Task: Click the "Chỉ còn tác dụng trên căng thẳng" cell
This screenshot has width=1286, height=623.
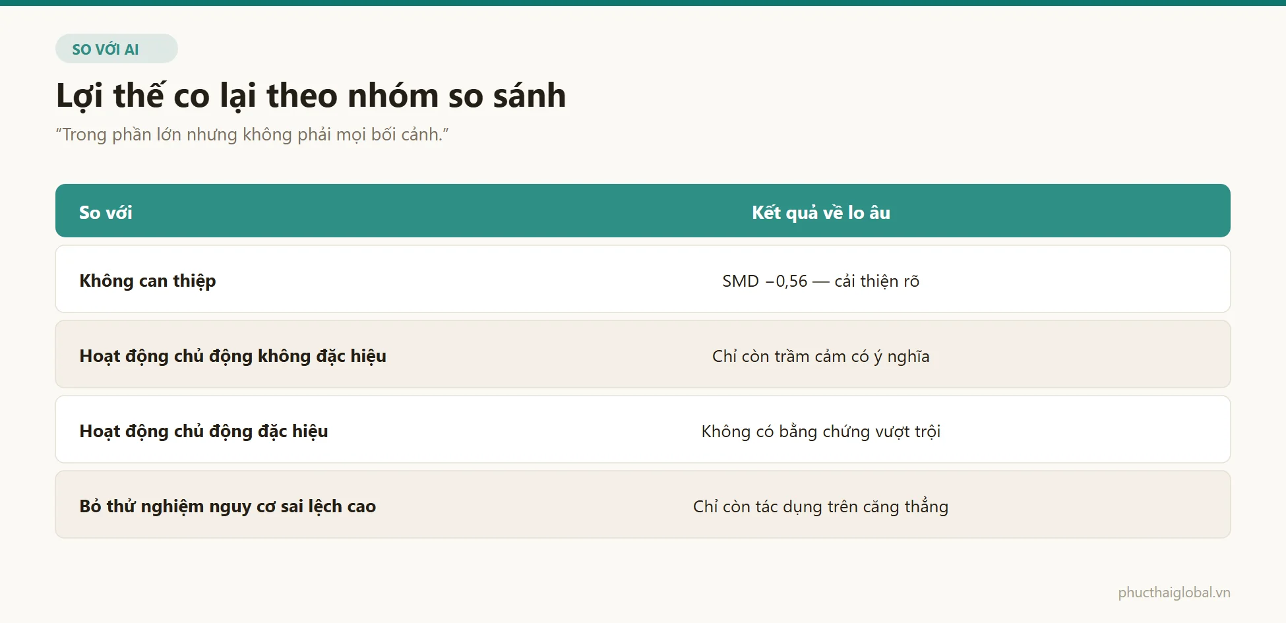Action: coord(821,506)
